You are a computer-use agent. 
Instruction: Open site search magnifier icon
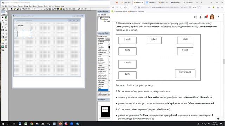[x=195, y=17]
